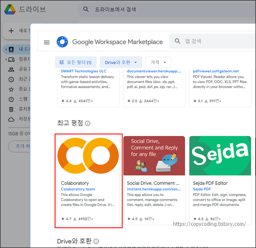Click Social Drive, Comment app title
The width and height of the screenshot is (256, 248).
[153, 183]
